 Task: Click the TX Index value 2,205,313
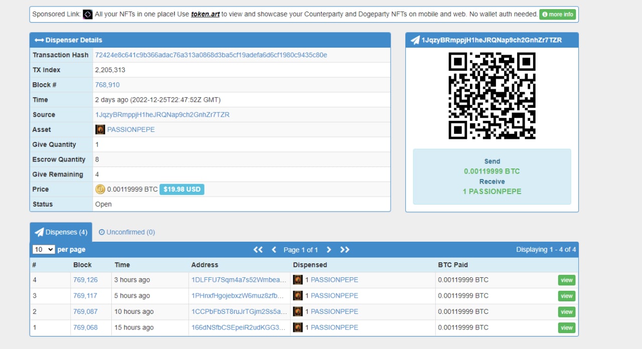tap(110, 70)
